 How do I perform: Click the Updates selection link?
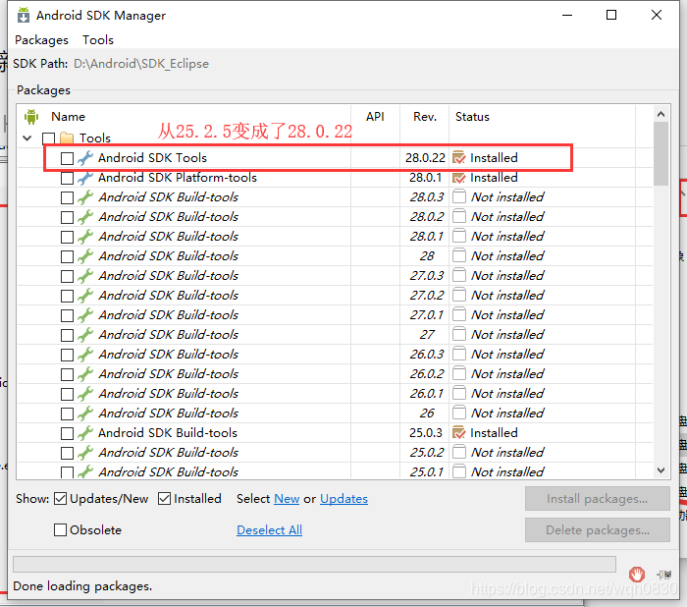343,499
